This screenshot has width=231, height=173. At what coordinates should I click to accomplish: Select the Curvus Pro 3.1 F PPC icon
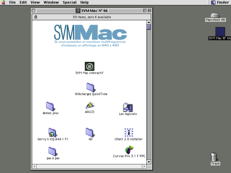[129, 150]
